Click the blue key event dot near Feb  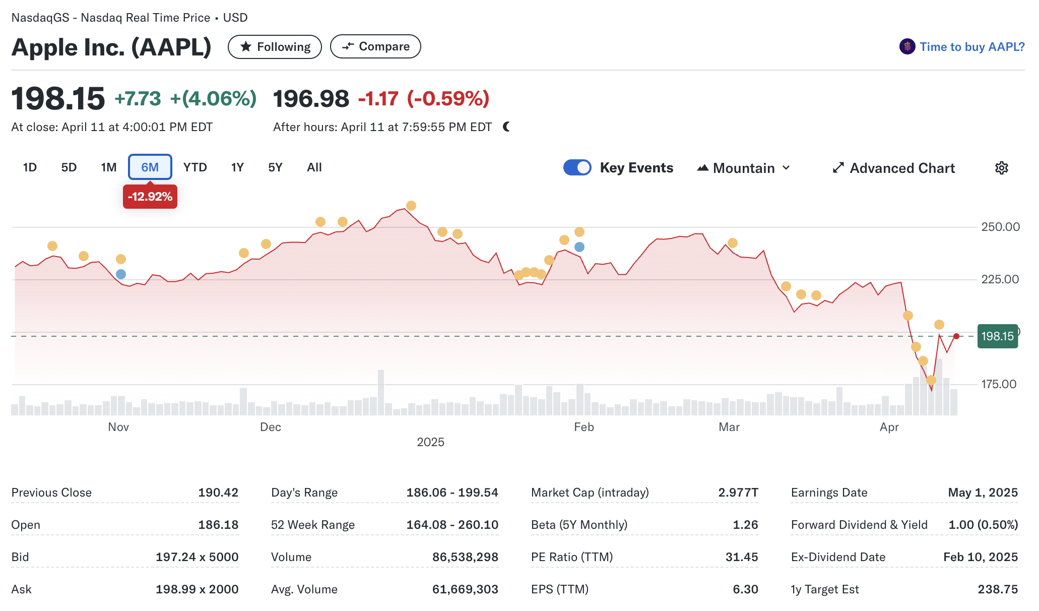[x=579, y=247]
